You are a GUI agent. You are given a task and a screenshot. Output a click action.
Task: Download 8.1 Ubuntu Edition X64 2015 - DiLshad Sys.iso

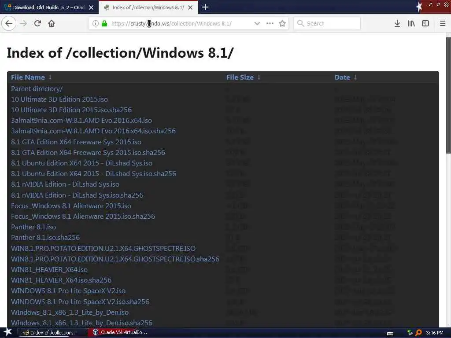pyautogui.click(x=81, y=163)
